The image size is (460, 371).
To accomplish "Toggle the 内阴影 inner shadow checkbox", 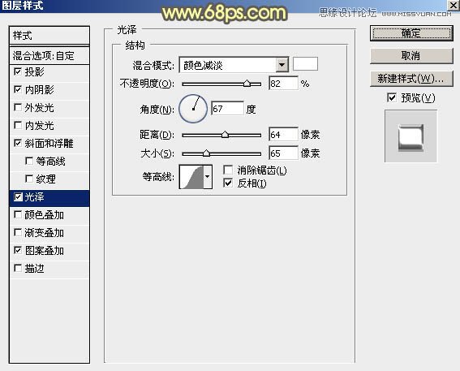I will tap(18, 89).
